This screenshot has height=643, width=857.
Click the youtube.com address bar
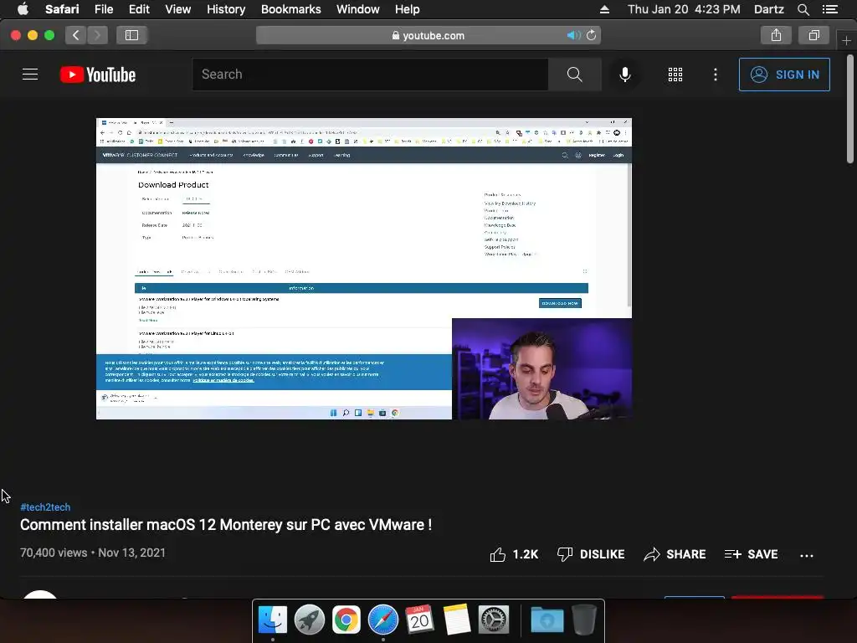tap(428, 35)
